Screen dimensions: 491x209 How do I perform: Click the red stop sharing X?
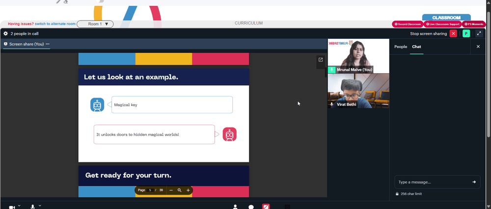pyautogui.click(x=453, y=33)
